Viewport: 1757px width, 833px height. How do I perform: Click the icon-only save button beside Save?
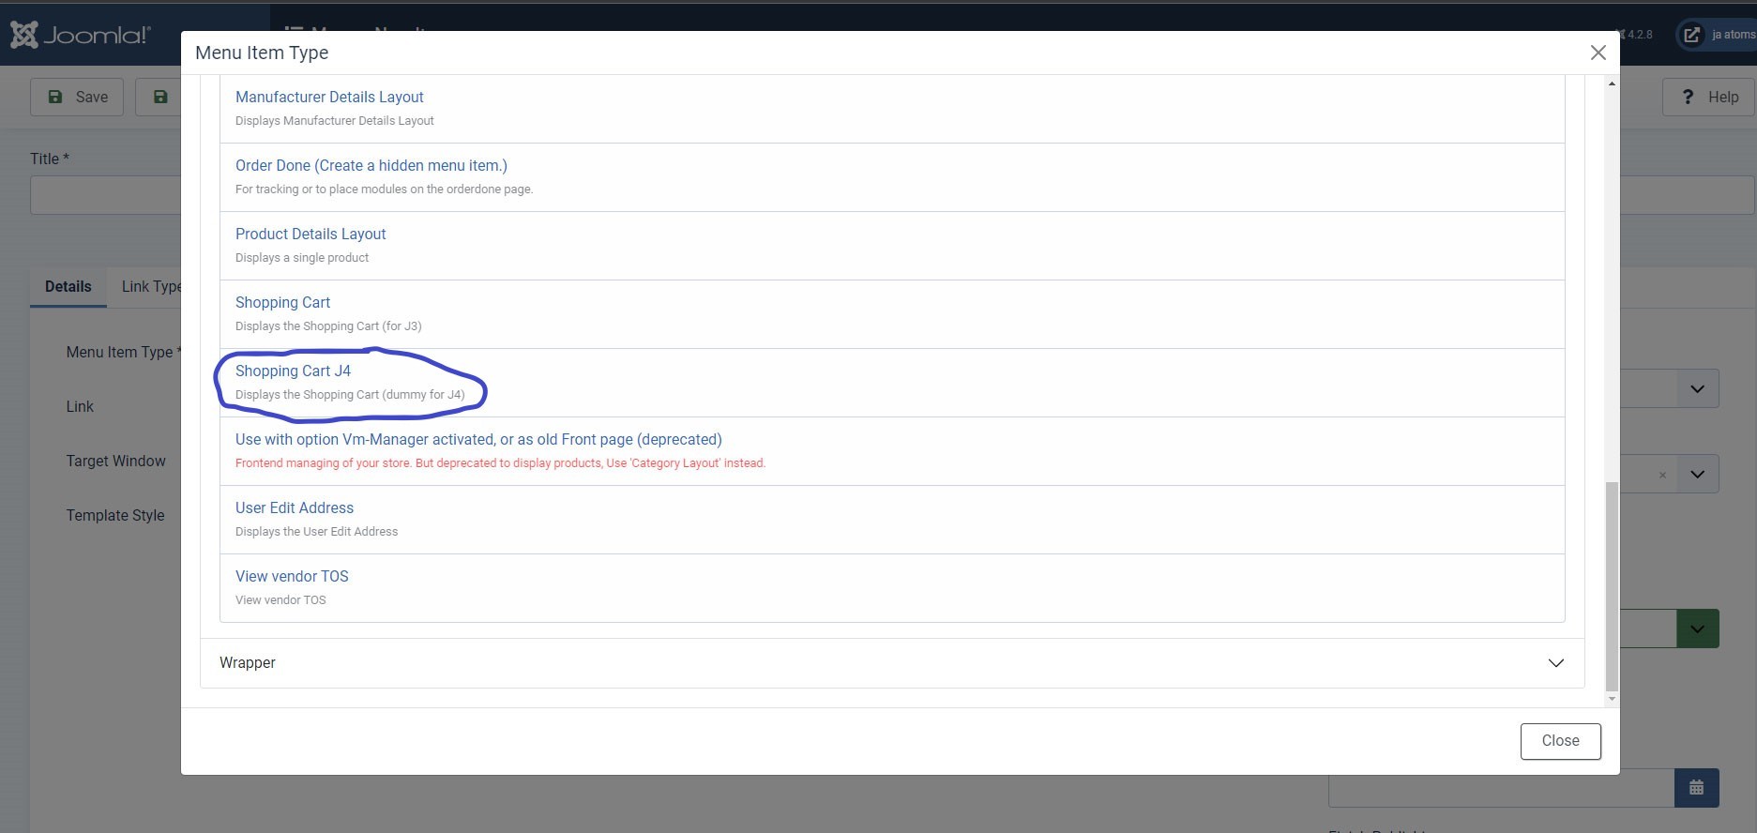tap(159, 97)
